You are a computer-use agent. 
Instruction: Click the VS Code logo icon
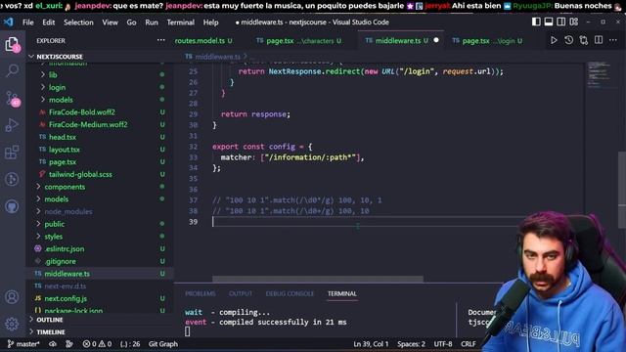click(9, 22)
